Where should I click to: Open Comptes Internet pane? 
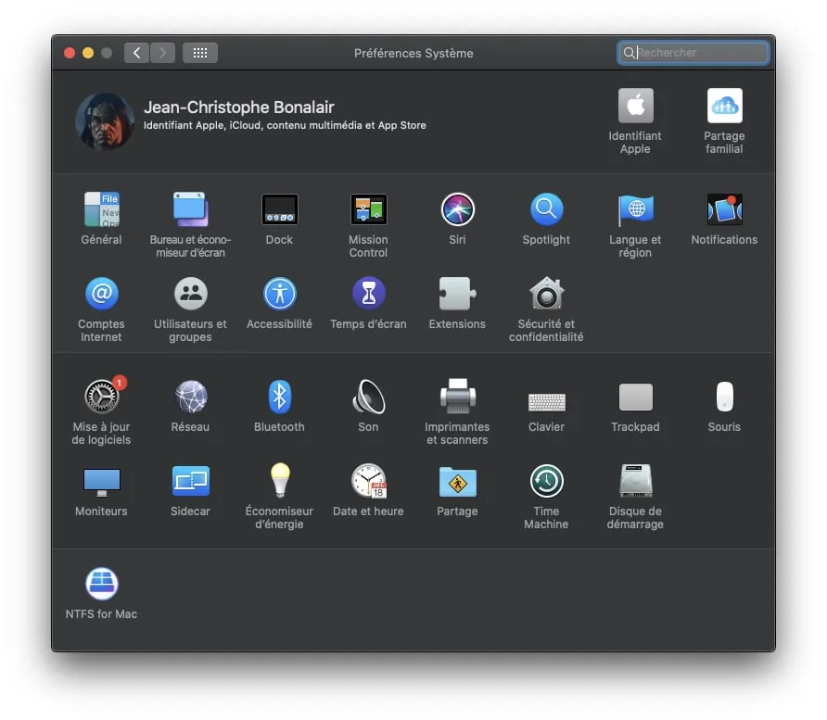pos(101,294)
